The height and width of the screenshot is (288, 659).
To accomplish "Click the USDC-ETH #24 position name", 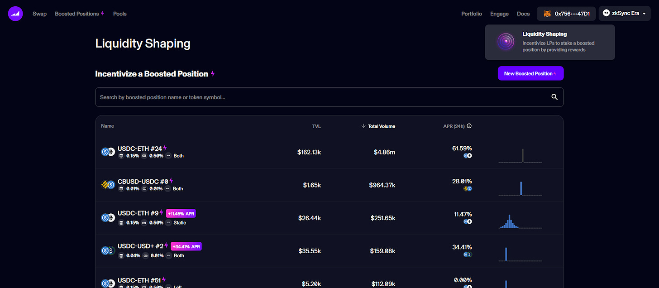I will coord(140,148).
